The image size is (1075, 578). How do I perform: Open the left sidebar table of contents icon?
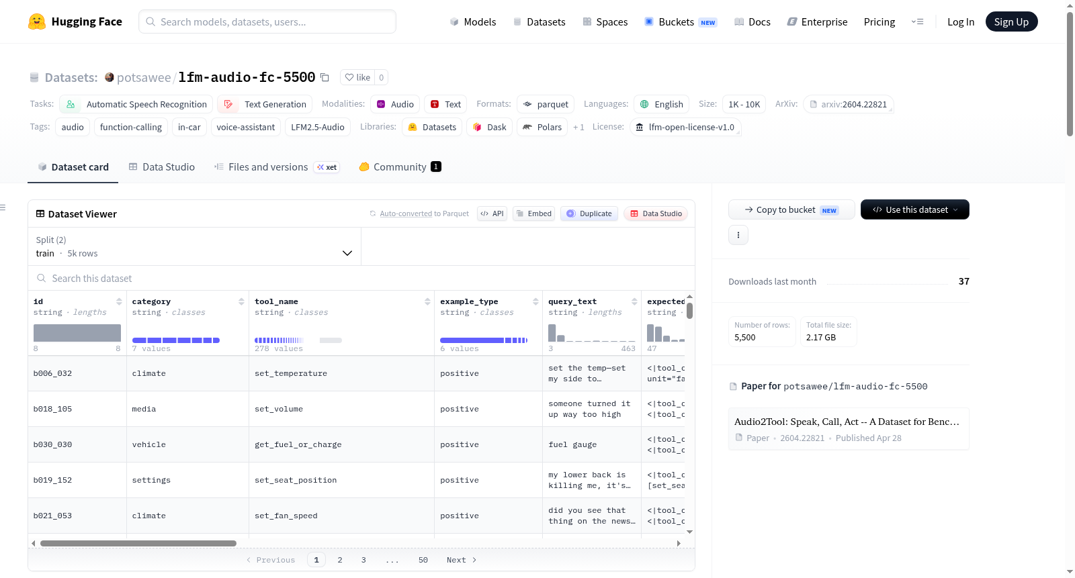3,207
